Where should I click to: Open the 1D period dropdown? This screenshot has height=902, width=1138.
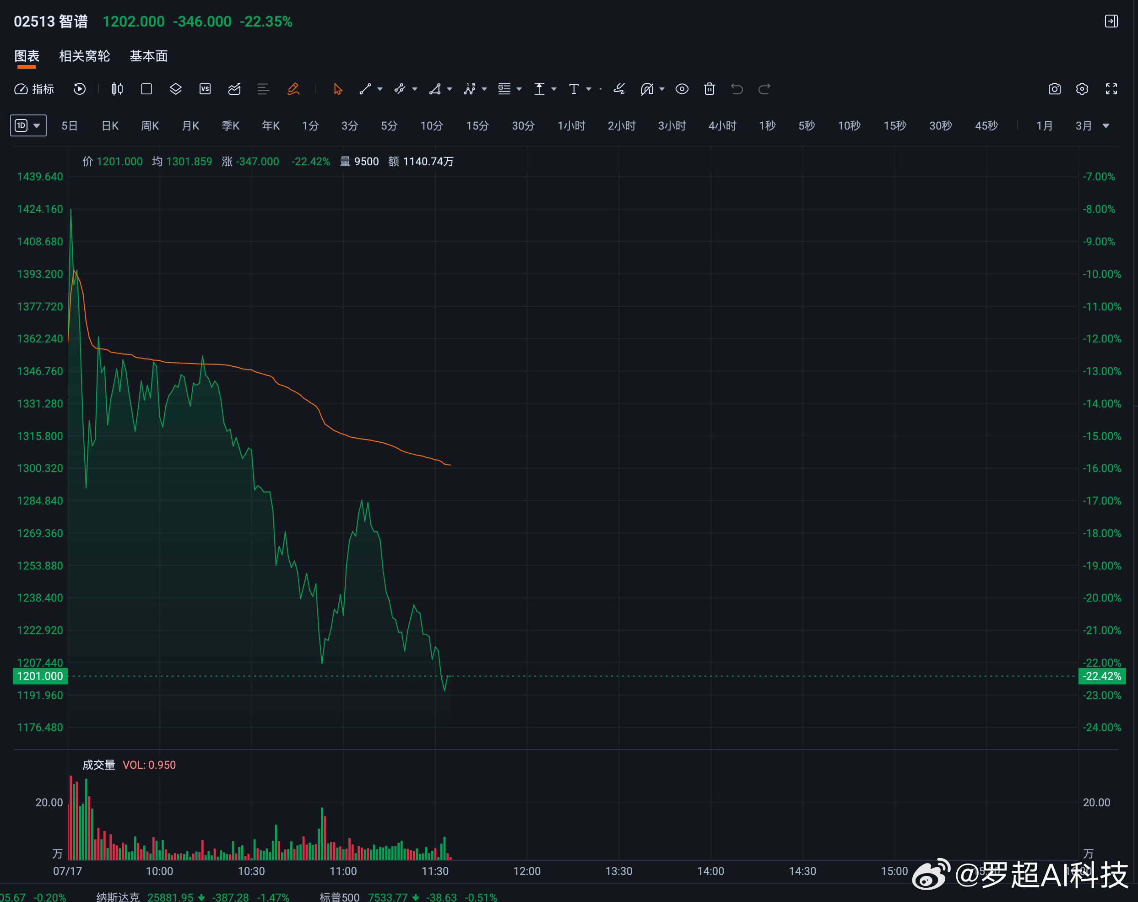point(28,126)
